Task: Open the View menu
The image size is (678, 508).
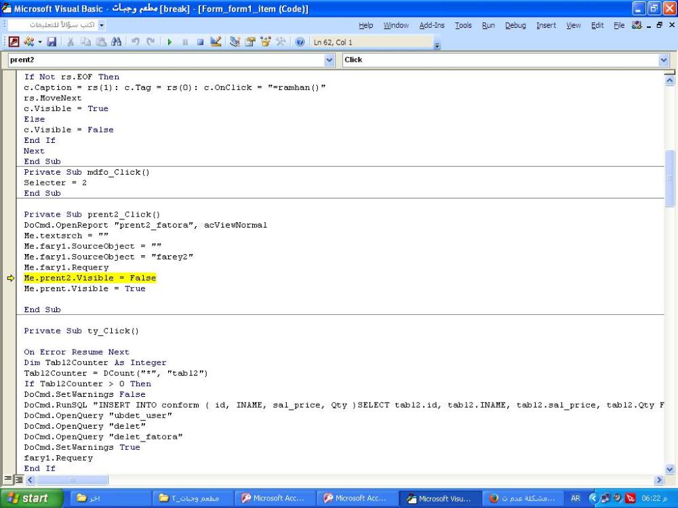Action: 574,26
